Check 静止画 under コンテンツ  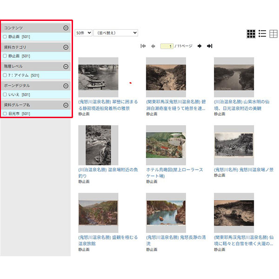[5, 37]
